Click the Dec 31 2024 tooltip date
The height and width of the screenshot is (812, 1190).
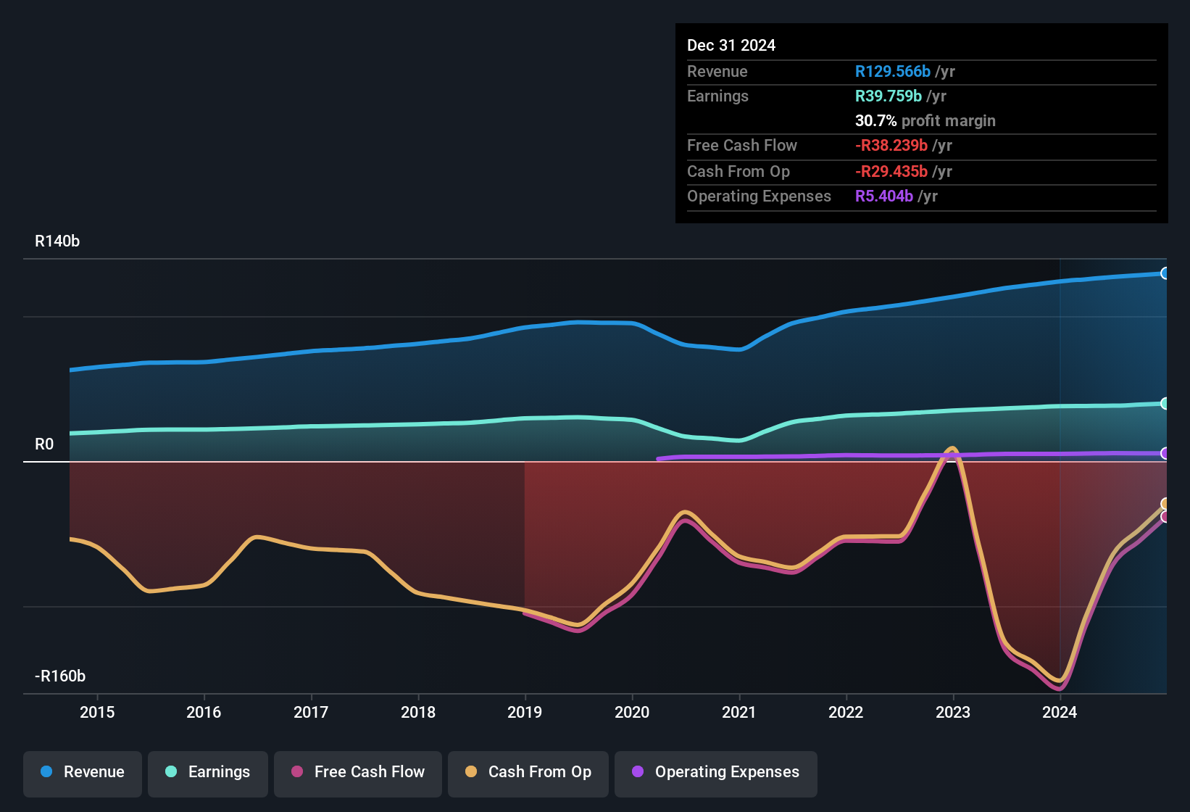tap(731, 45)
